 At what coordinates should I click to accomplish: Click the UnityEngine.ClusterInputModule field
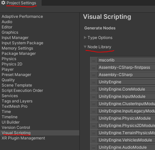(126, 104)
